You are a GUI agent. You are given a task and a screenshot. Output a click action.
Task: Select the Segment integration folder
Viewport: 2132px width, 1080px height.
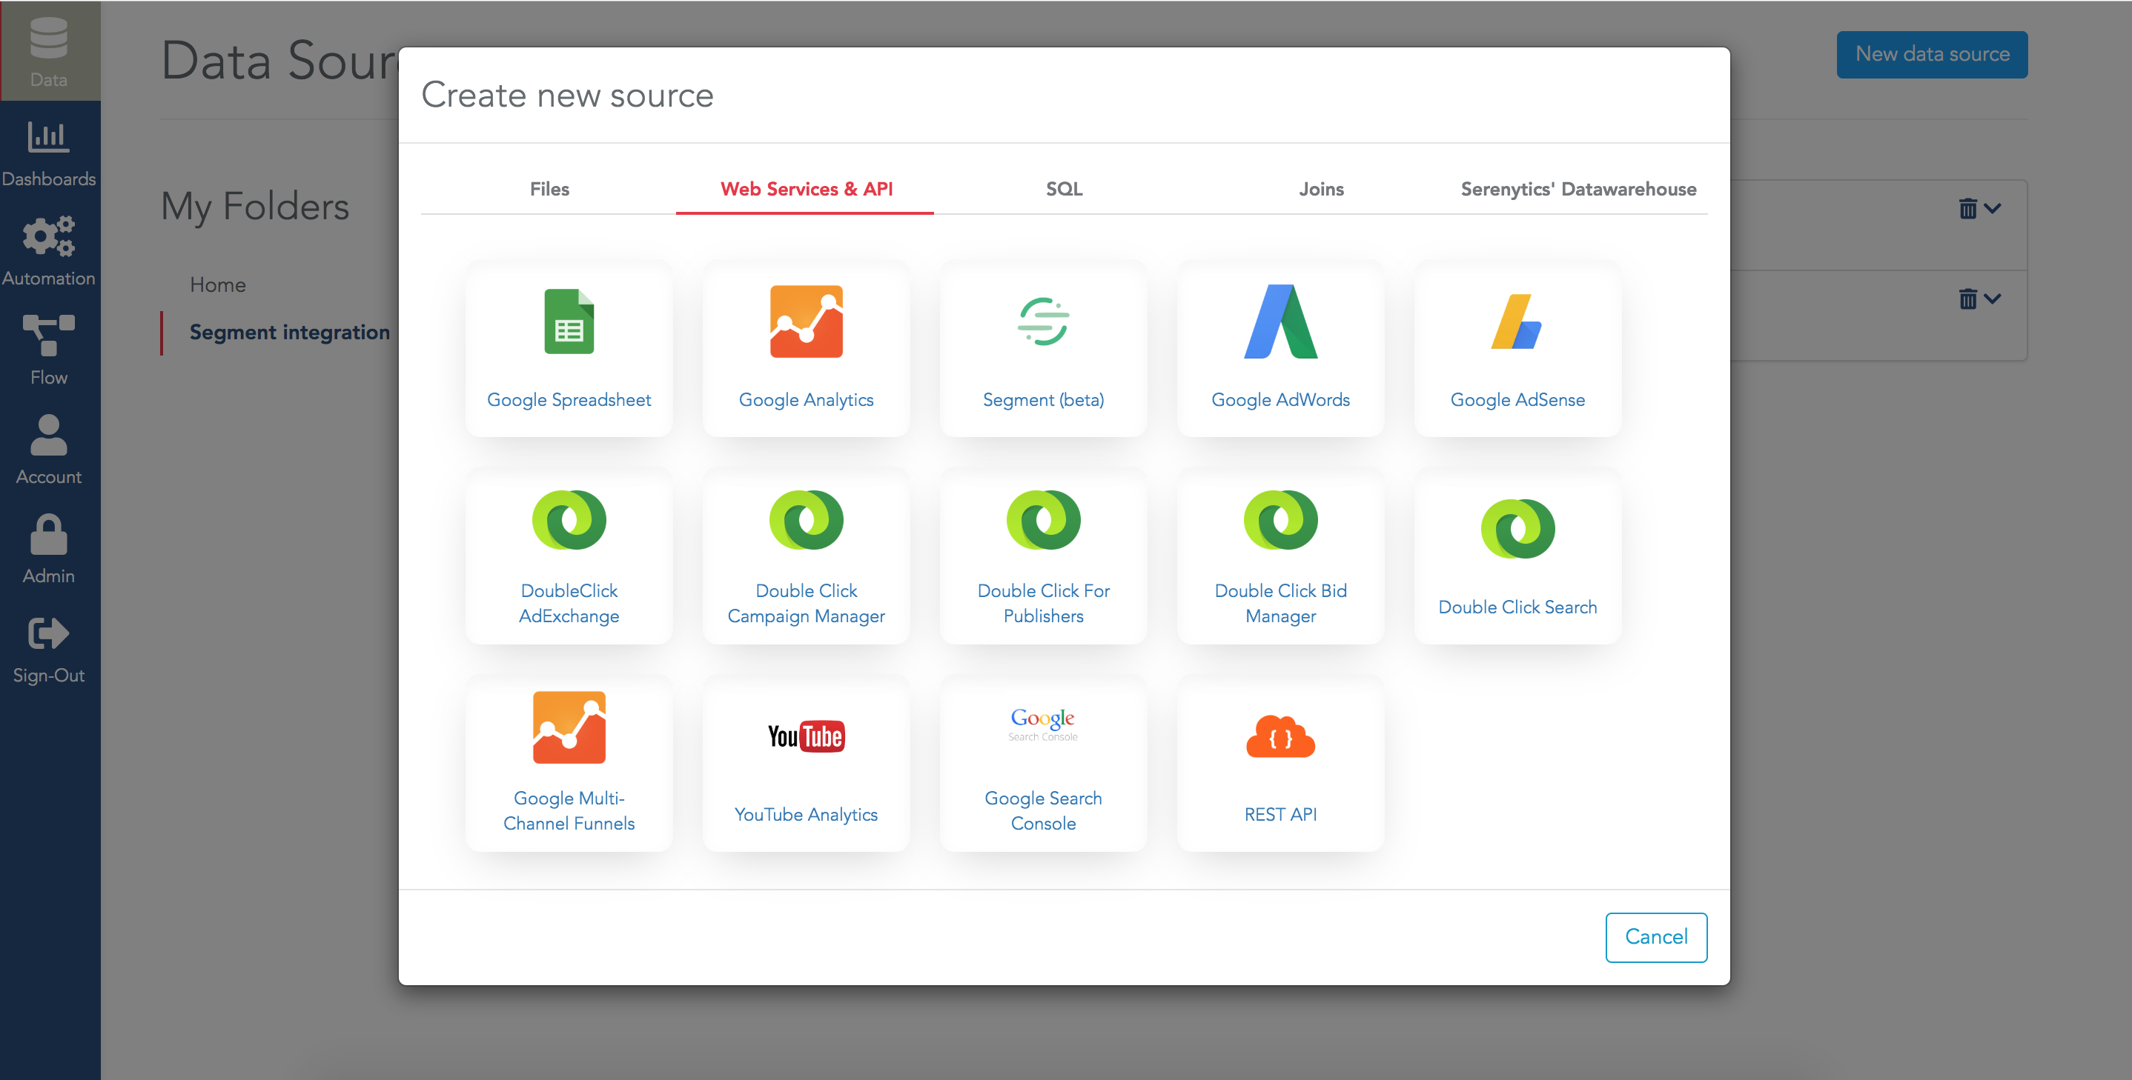[290, 333]
